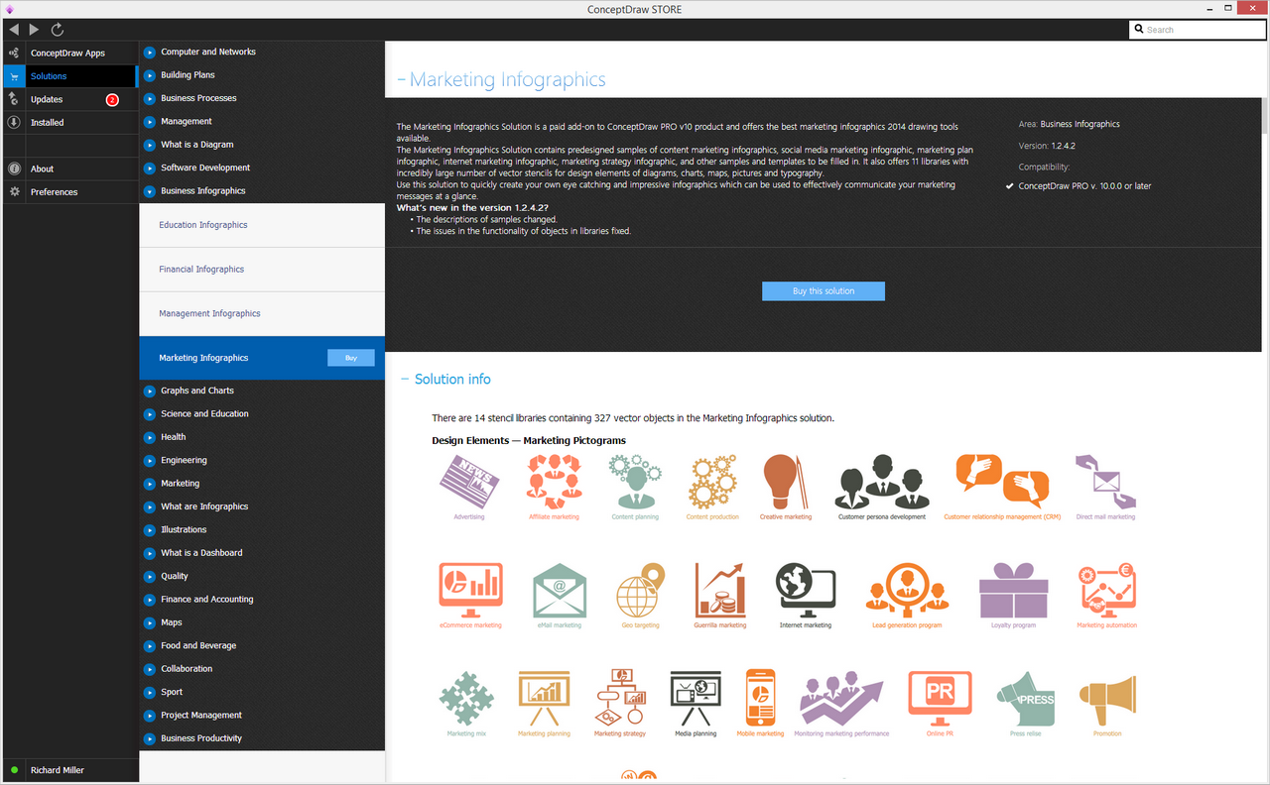Image resolution: width=1270 pixels, height=785 pixels.
Task: Expand the Management category
Action: click(150, 122)
